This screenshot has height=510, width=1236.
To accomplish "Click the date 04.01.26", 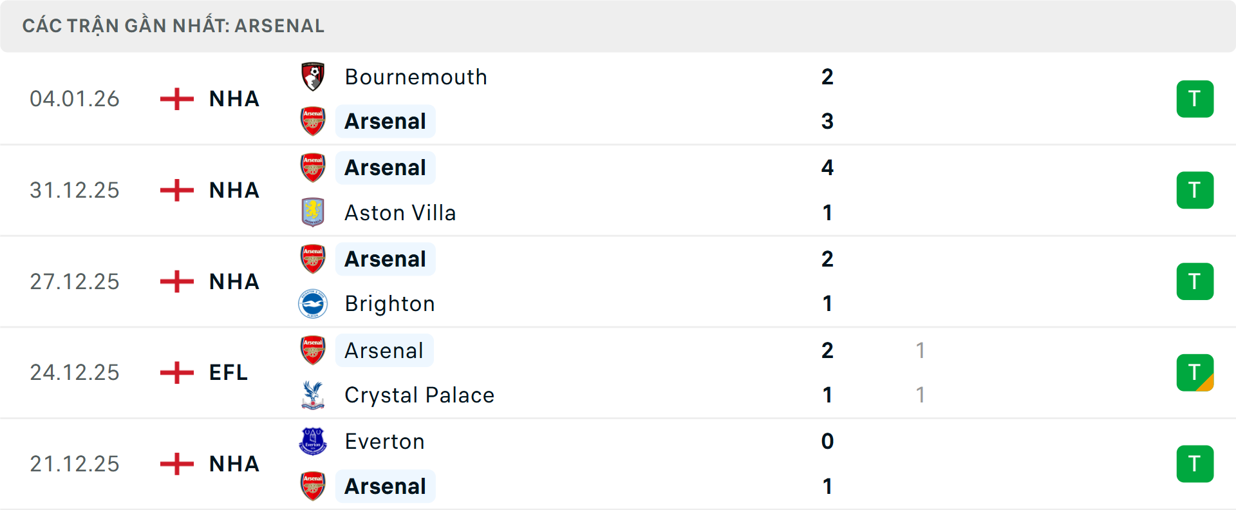I will (x=75, y=99).
